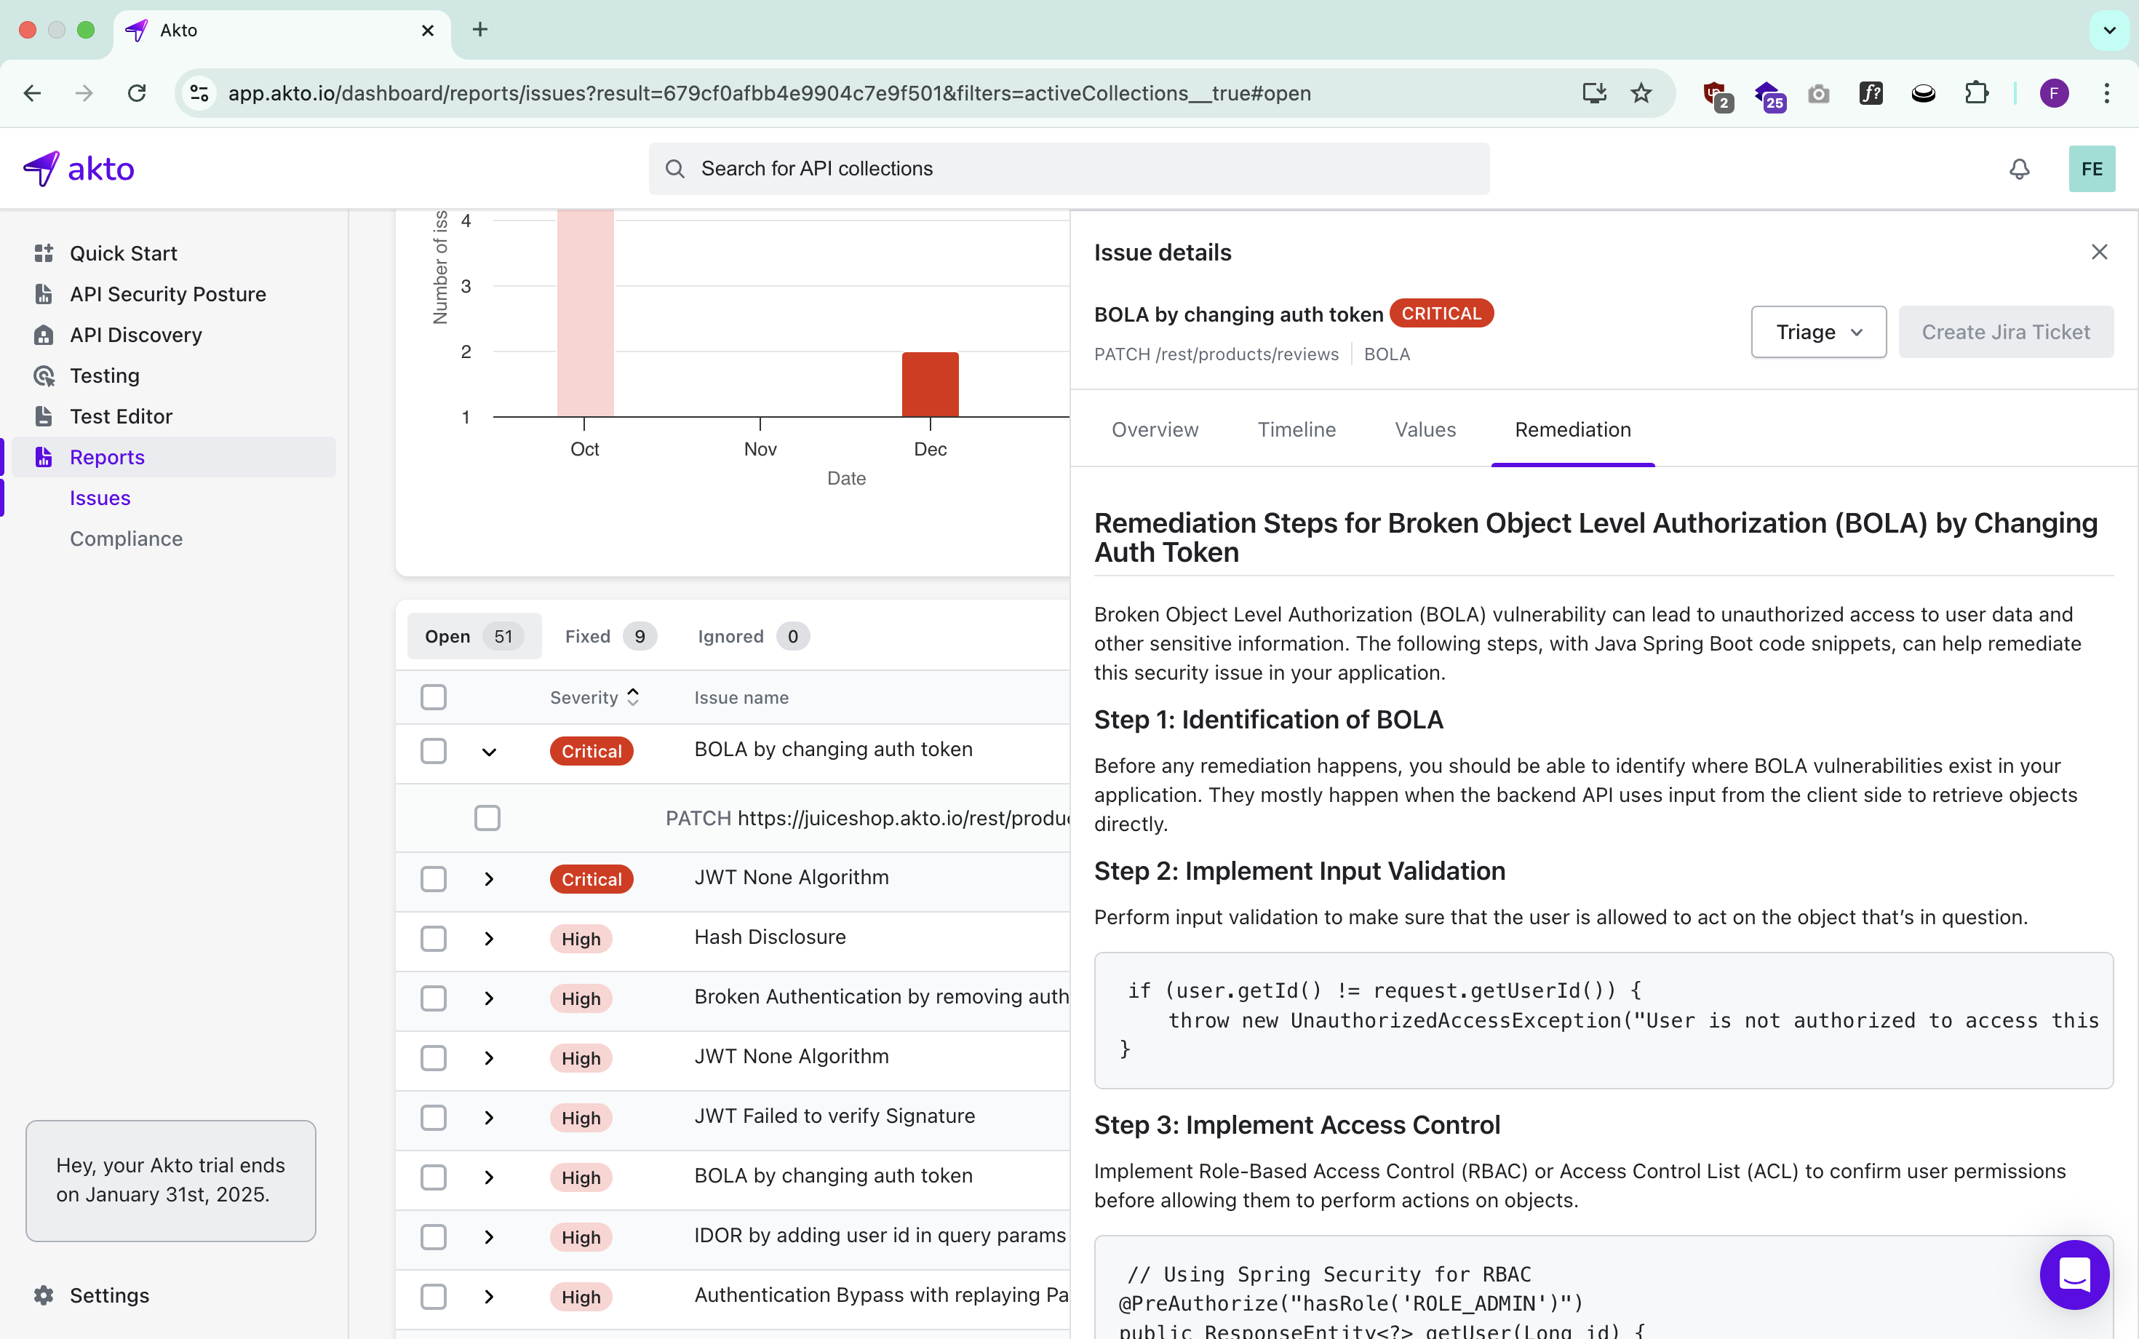This screenshot has width=2139, height=1339.
Task: Open Compliance under Reports
Action: [x=126, y=539]
